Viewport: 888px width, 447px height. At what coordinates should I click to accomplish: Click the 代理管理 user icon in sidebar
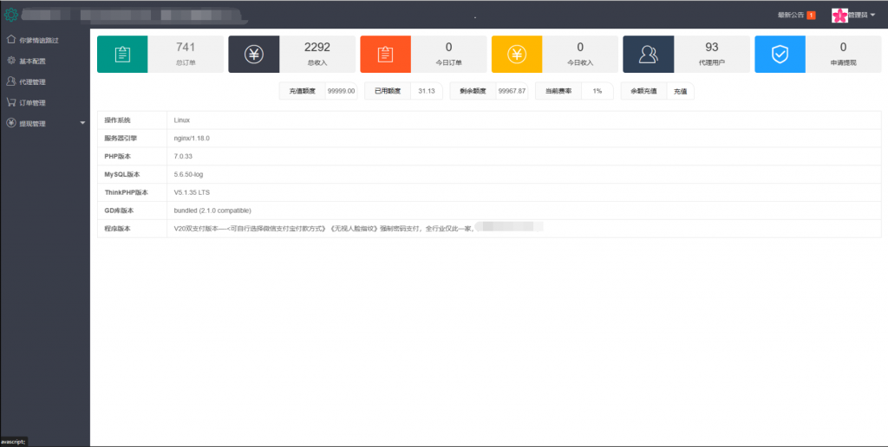10,81
